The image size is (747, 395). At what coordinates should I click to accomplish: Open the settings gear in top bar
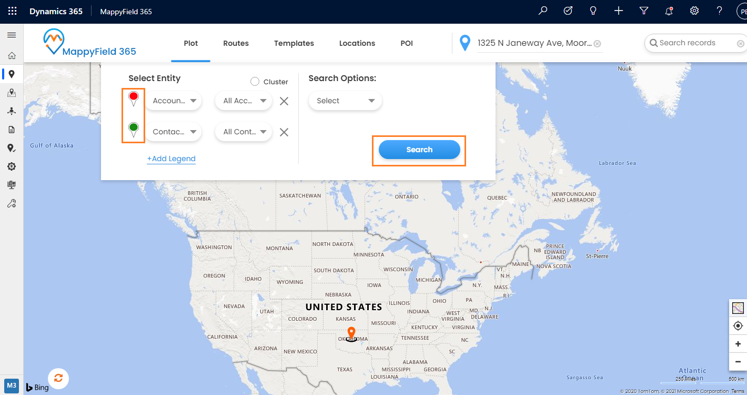694,11
